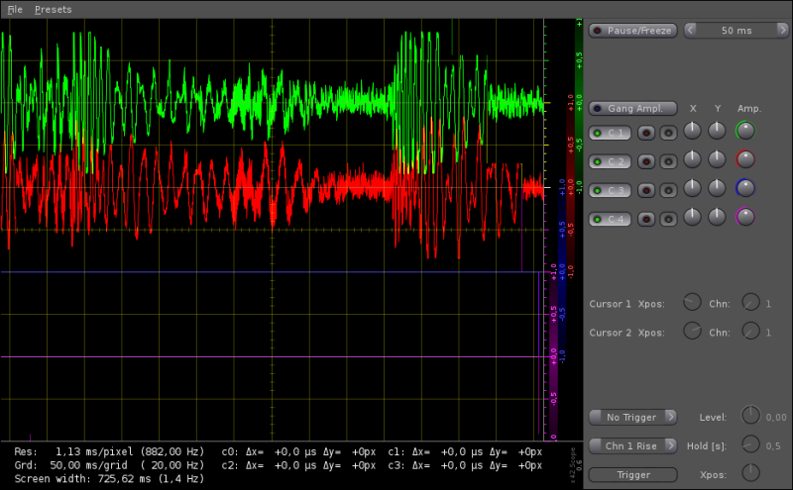Toggle the Pause/Freeze button
The image size is (793, 490).
click(x=632, y=31)
